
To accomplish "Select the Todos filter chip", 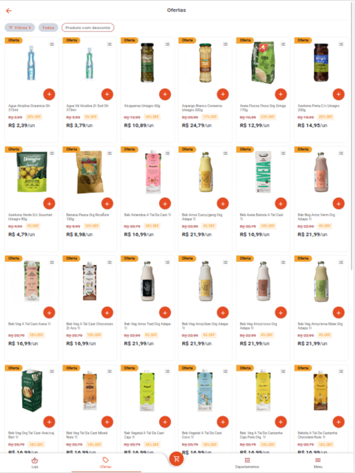I will click(48, 28).
